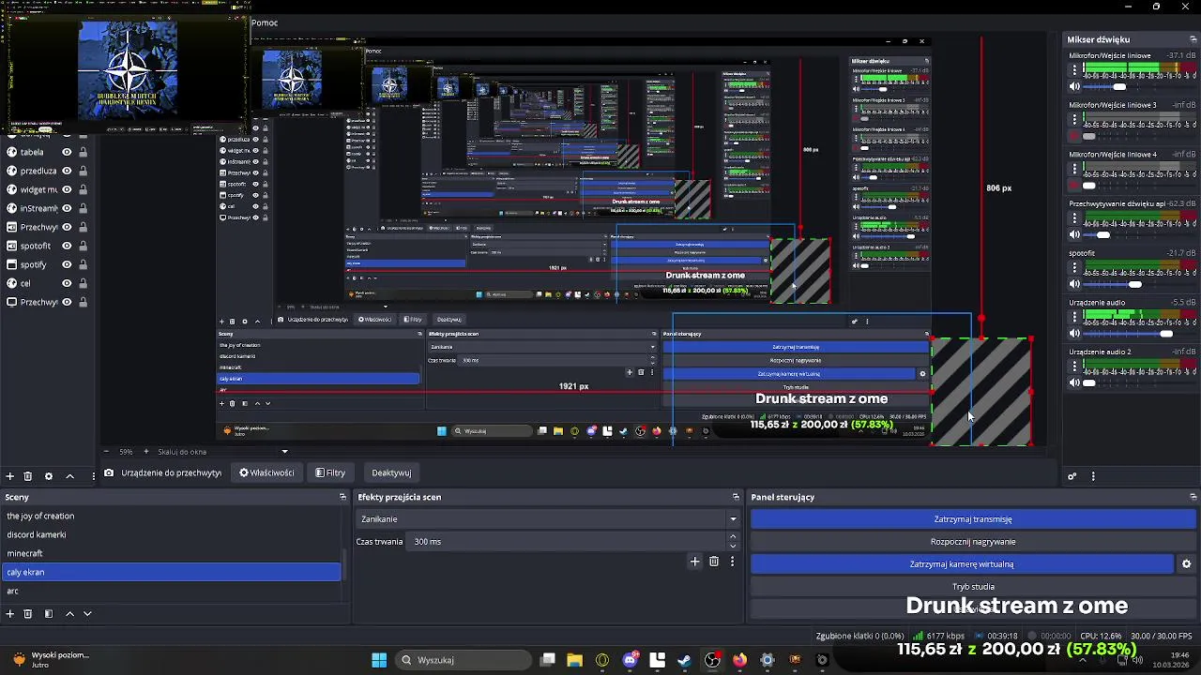The height and width of the screenshot is (675, 1201).
Task: Open transition options three-dot menu
Action: (732, 562)
